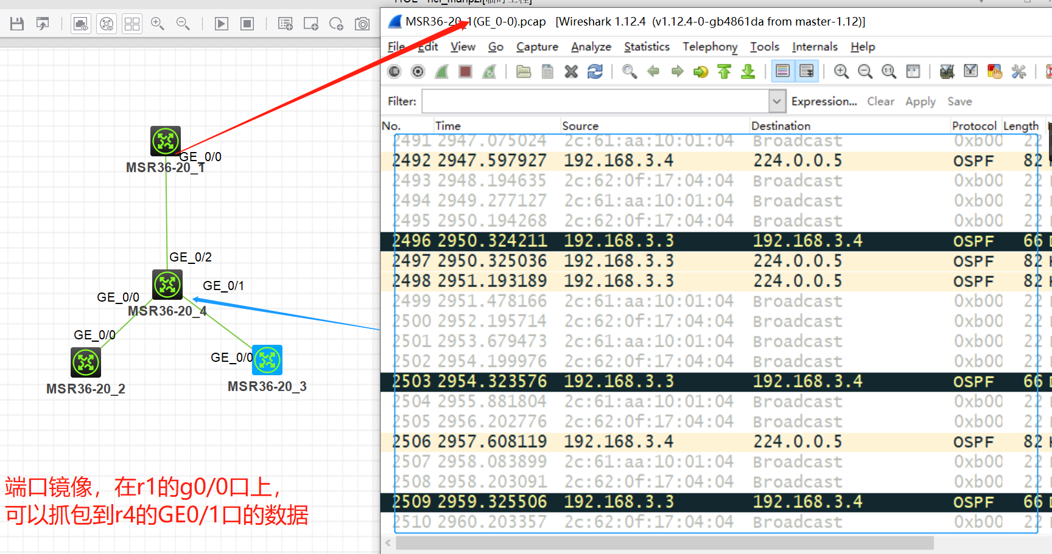Click Wireshark zoom out text icon

pos(865,72)
